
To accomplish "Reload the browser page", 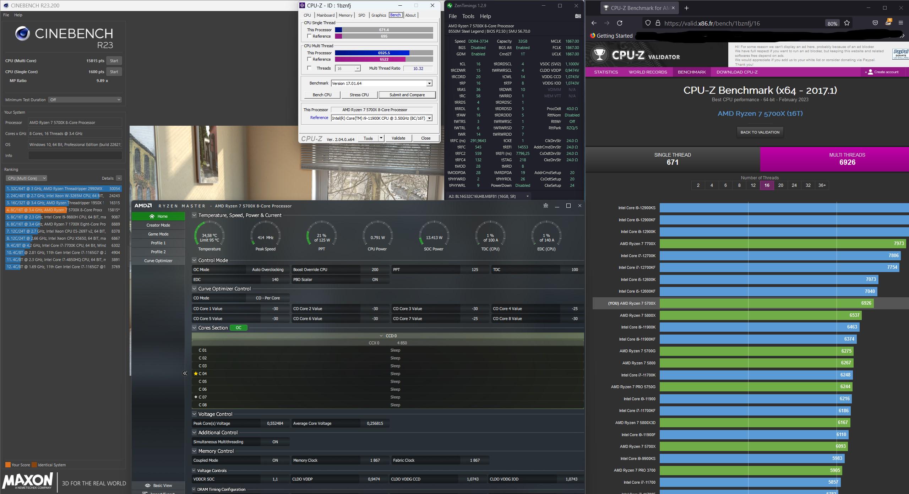I will tap(620, 23).
